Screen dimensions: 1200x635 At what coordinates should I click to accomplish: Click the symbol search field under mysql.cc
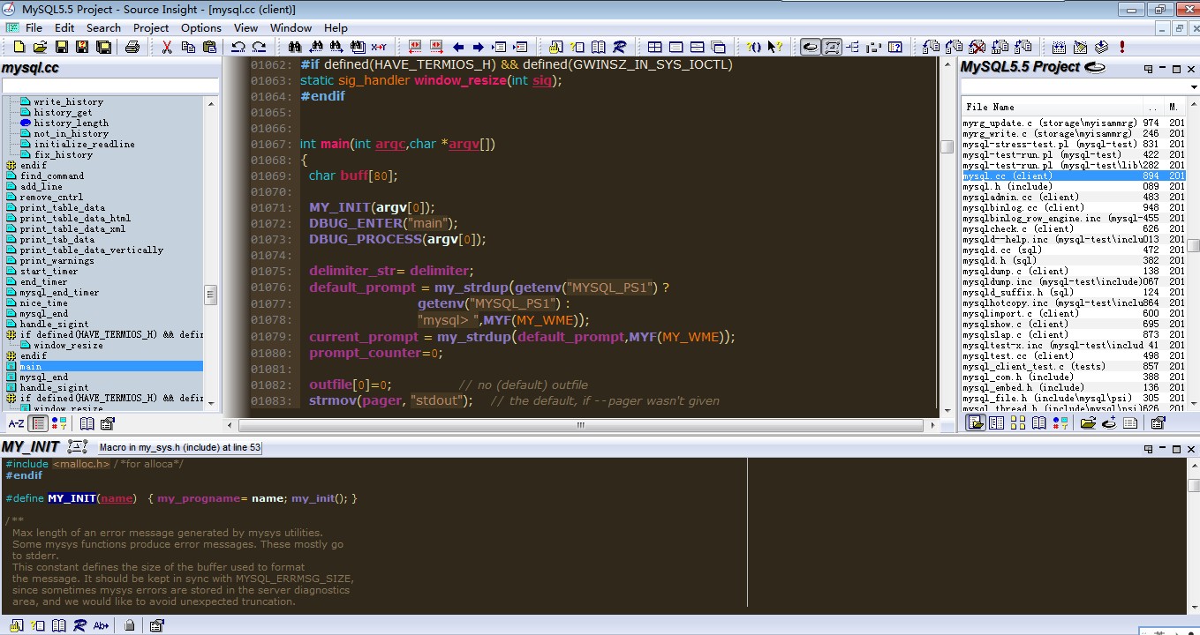(x=109, y=86)
